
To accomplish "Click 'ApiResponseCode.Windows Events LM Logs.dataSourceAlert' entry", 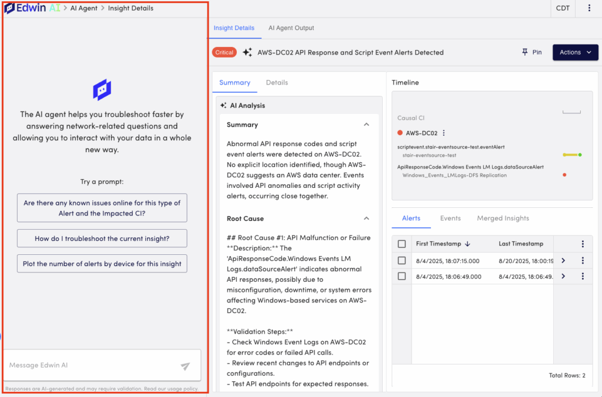I will click(x=470, y=167).
